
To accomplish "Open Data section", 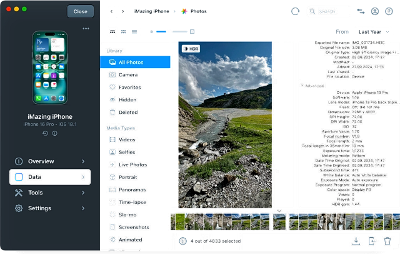I will (x=50, y=177).
